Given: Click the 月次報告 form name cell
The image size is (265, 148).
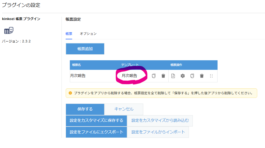Looking at the screenshot, I should [x=78, y=76].
